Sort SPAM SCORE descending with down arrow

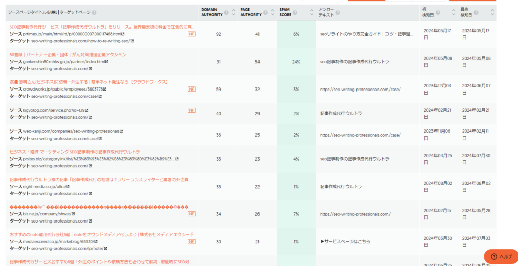point(312,15)
